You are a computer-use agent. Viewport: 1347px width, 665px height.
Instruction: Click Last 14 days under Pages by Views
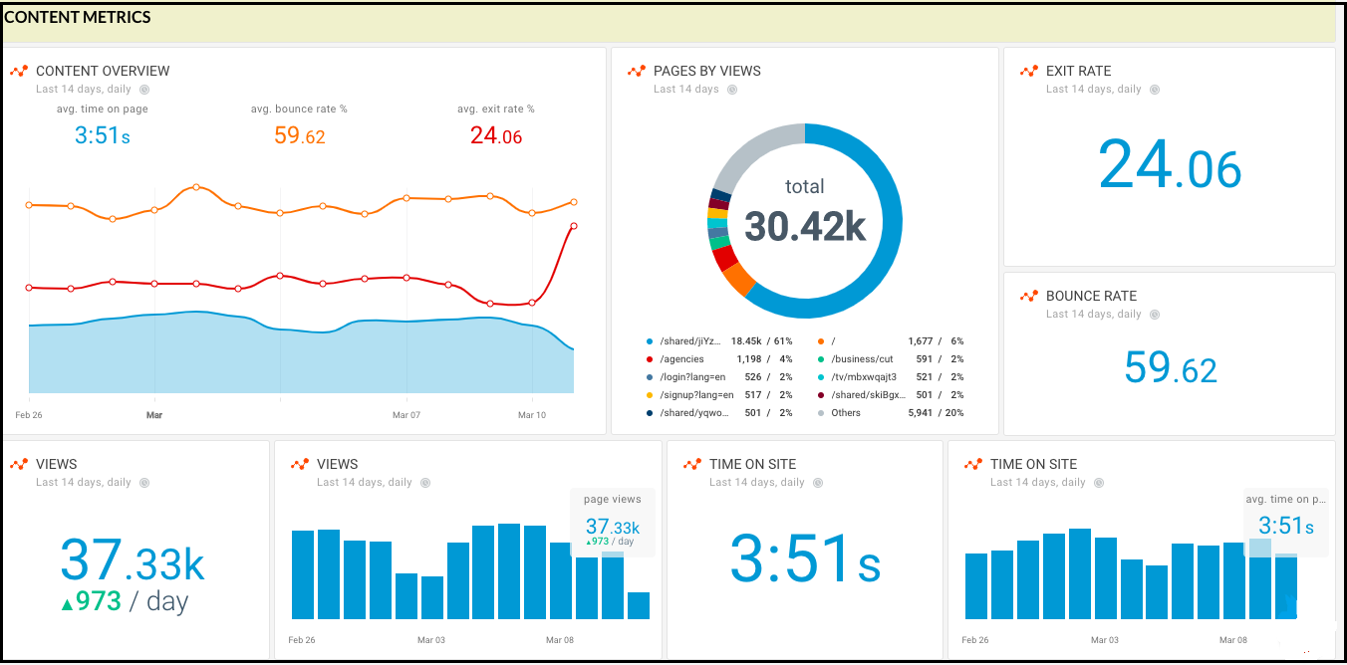pos(686,90)
